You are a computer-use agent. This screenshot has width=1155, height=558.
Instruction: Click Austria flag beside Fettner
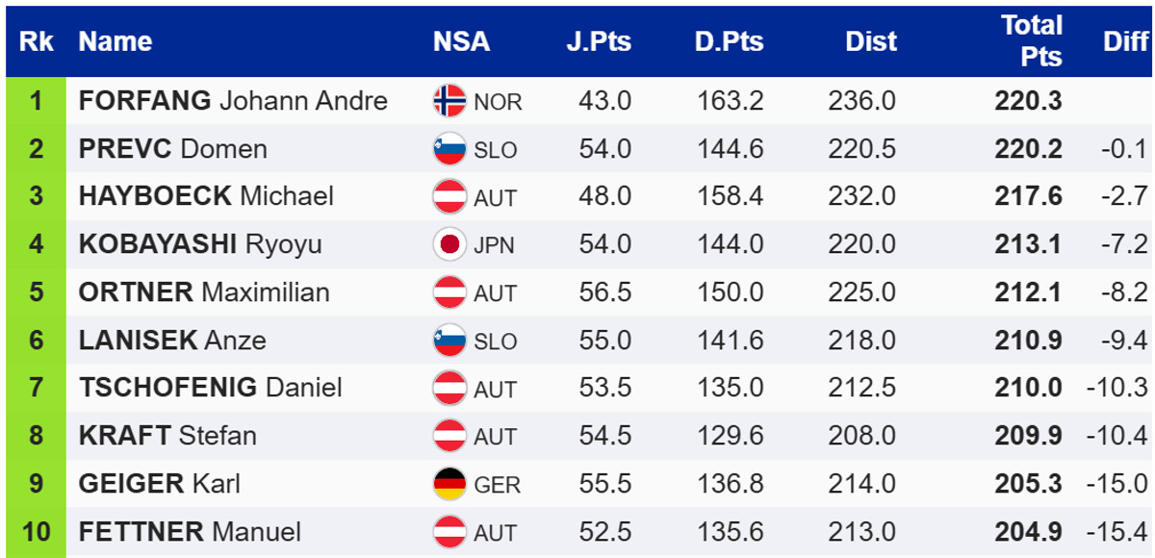pyautogui.click(x=449, y=532)
